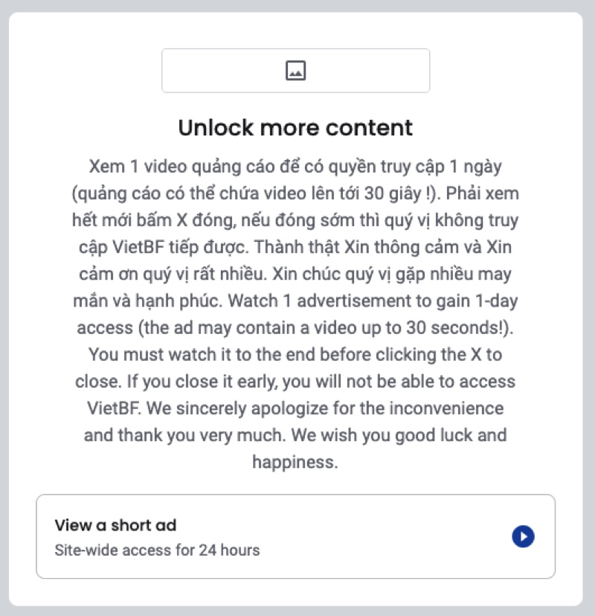Viewport: 595px width, 616px height.
Task: Click "We sincerely apologize for the inconvenience" text
Action: point(327,408)
